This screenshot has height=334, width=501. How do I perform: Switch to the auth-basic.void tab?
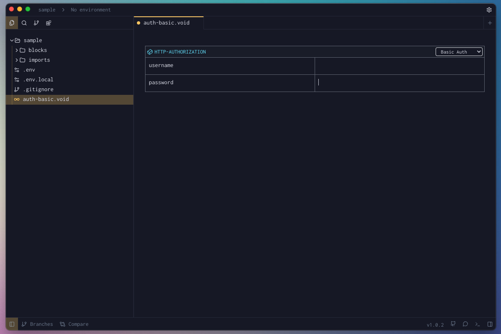[x=166, y=23]
